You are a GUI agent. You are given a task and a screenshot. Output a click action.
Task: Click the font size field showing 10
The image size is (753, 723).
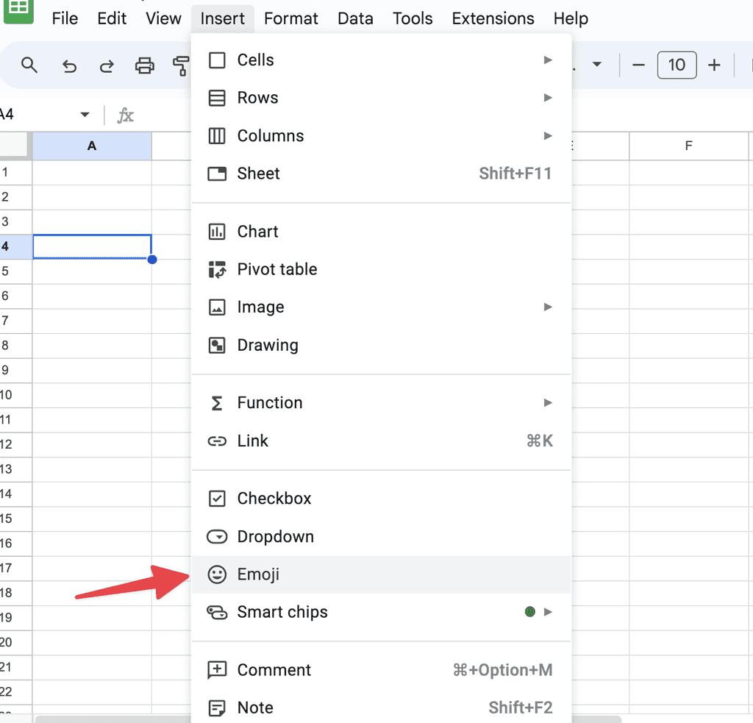[677, 65]
